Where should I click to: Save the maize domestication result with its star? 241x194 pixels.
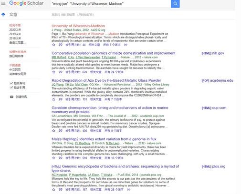tap(54, 72)
